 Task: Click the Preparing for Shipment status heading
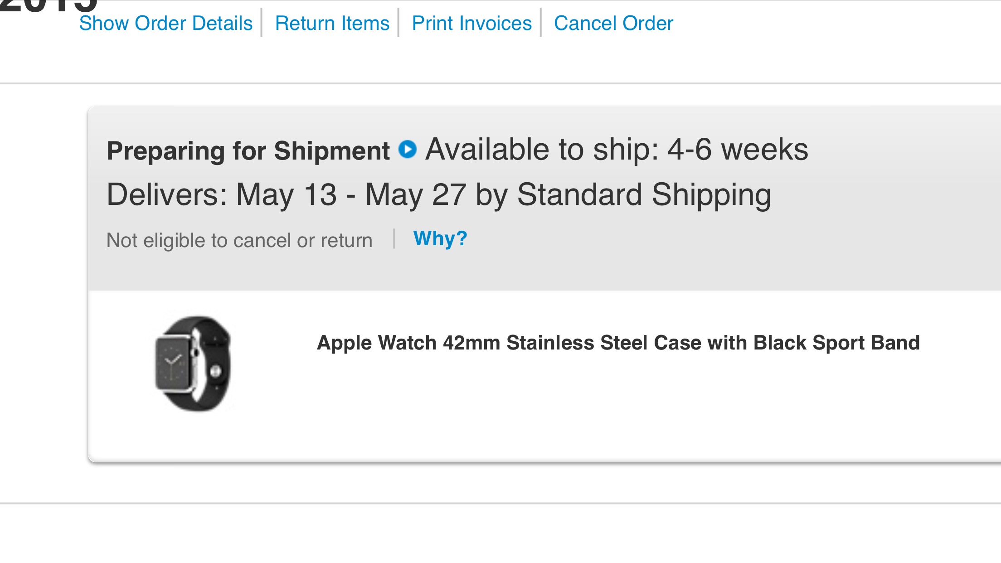pos(248,151)
